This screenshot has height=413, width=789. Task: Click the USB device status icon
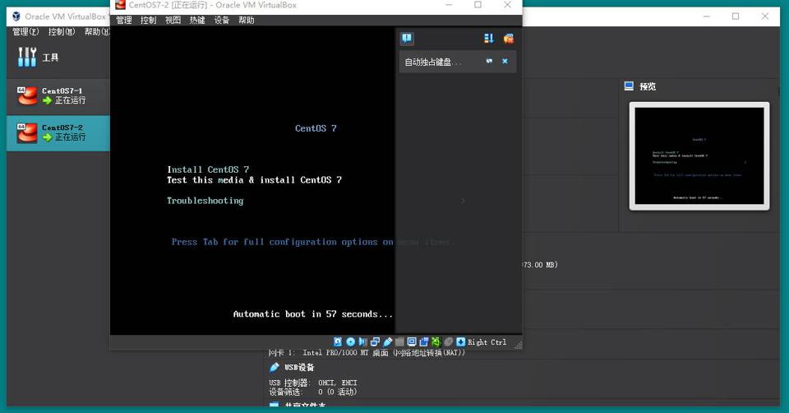387,341
